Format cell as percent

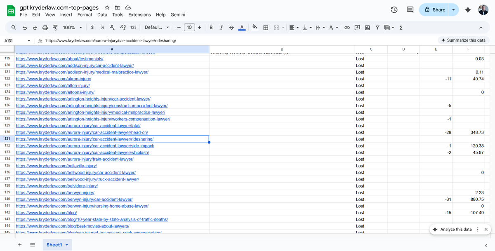tap(102, 28)
